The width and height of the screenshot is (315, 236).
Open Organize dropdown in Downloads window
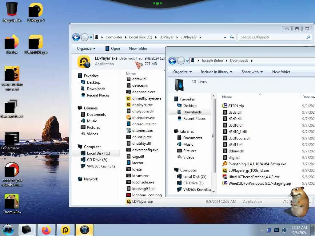tap(182, 72)
